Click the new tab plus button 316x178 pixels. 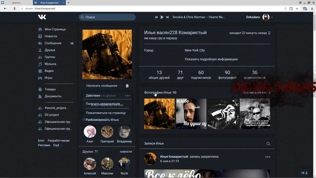tap(68, 2)
